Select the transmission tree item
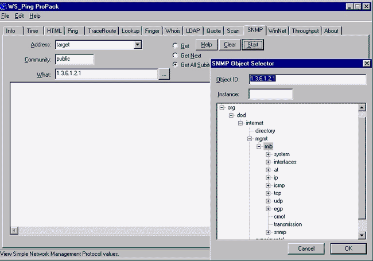The width and height of the screenshot is (373, 261). 287,224
